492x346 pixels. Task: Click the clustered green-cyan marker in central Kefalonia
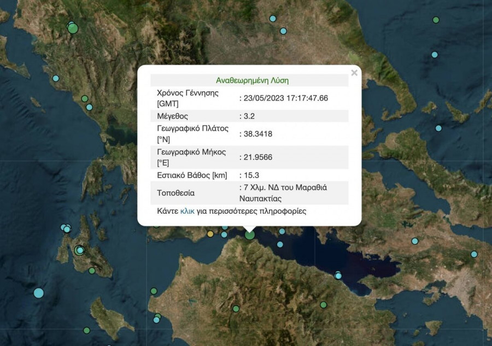coord(80,250)
